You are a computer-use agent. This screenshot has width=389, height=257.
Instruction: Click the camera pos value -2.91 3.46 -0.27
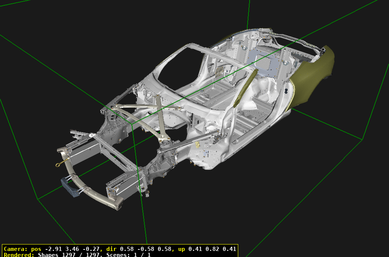pos(73,249)
